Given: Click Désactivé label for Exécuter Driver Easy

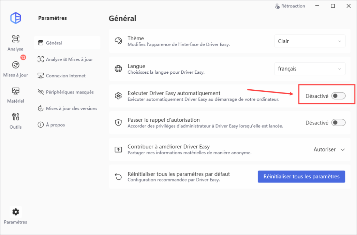Looking at the screenshot, I should click(x=317, y=96).
